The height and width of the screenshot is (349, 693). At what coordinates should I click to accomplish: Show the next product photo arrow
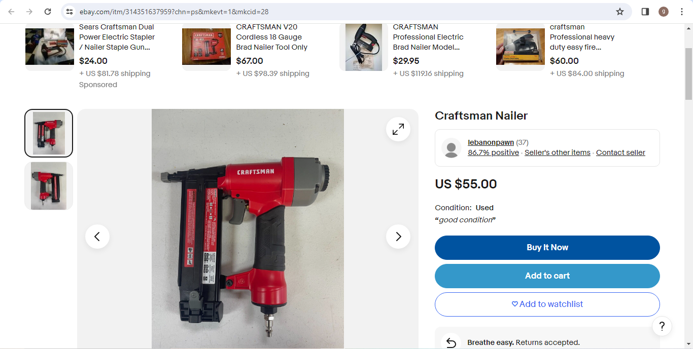coord(398,237)
